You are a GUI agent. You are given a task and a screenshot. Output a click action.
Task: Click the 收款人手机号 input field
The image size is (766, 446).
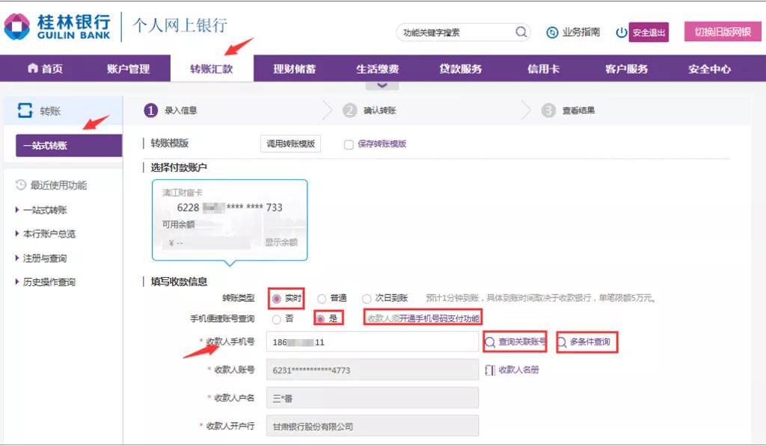[x=373, y=342]
